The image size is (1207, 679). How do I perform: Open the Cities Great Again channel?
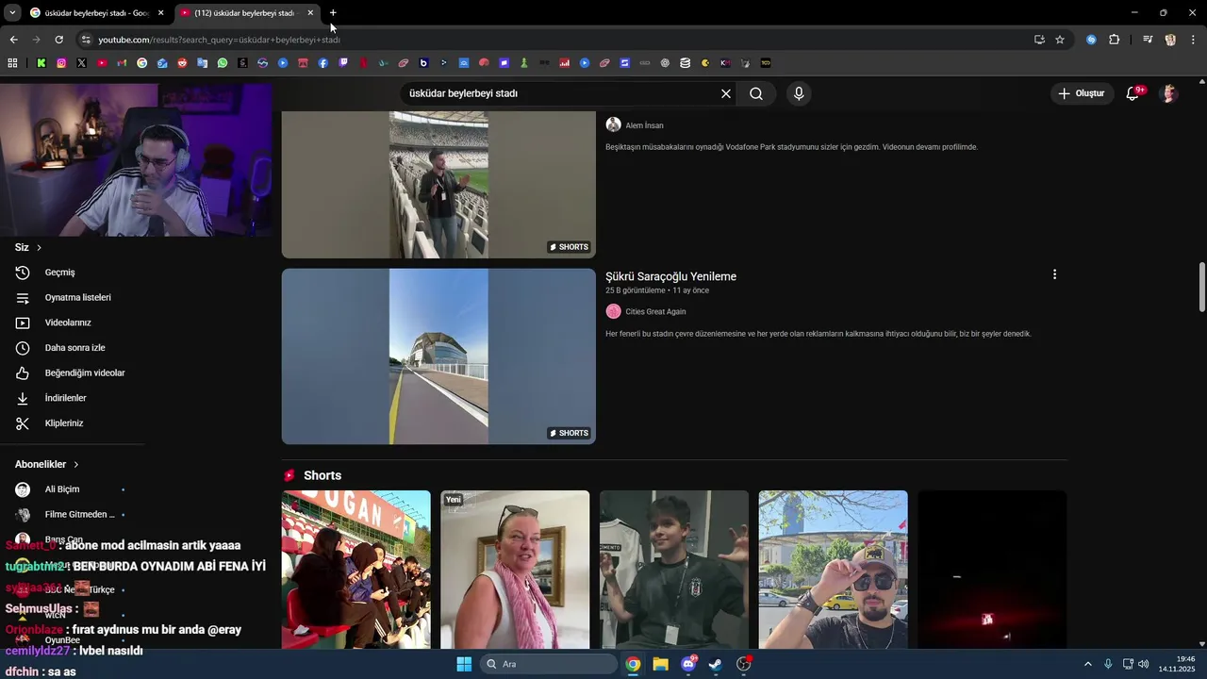click(655, 311)
